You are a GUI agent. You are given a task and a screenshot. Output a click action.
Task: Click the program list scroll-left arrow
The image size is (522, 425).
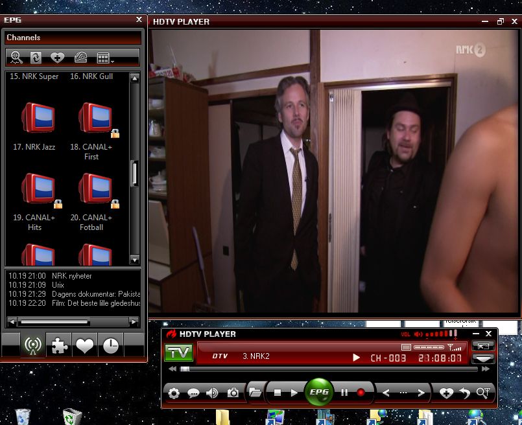click(12, 321)
